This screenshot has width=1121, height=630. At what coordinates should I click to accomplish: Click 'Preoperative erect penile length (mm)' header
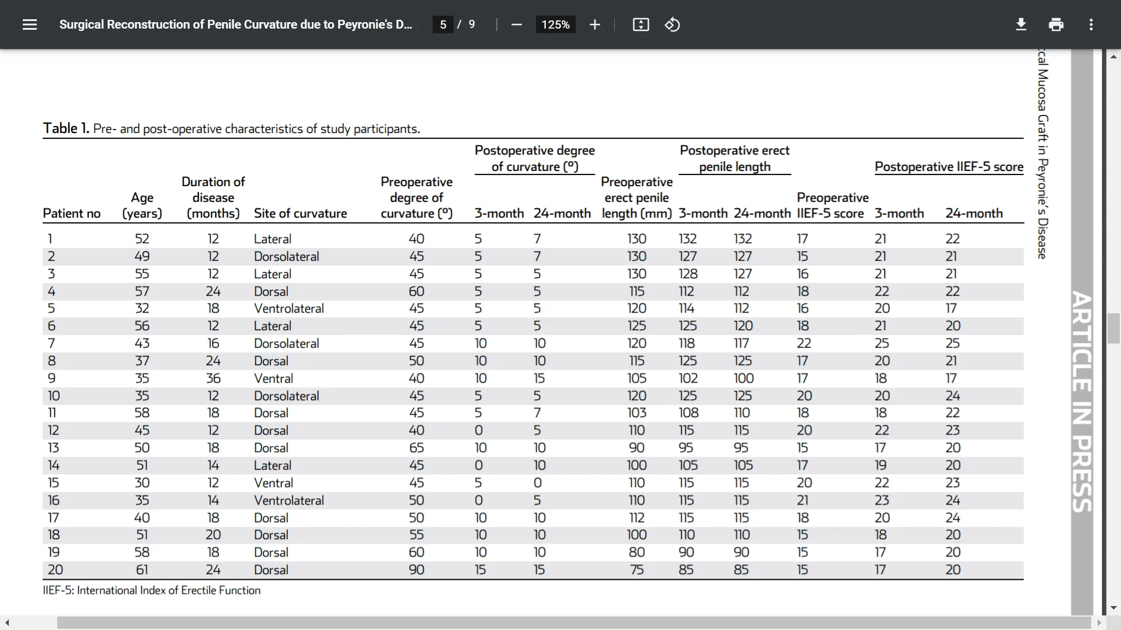pyautogui.click(x=636, y=198)
